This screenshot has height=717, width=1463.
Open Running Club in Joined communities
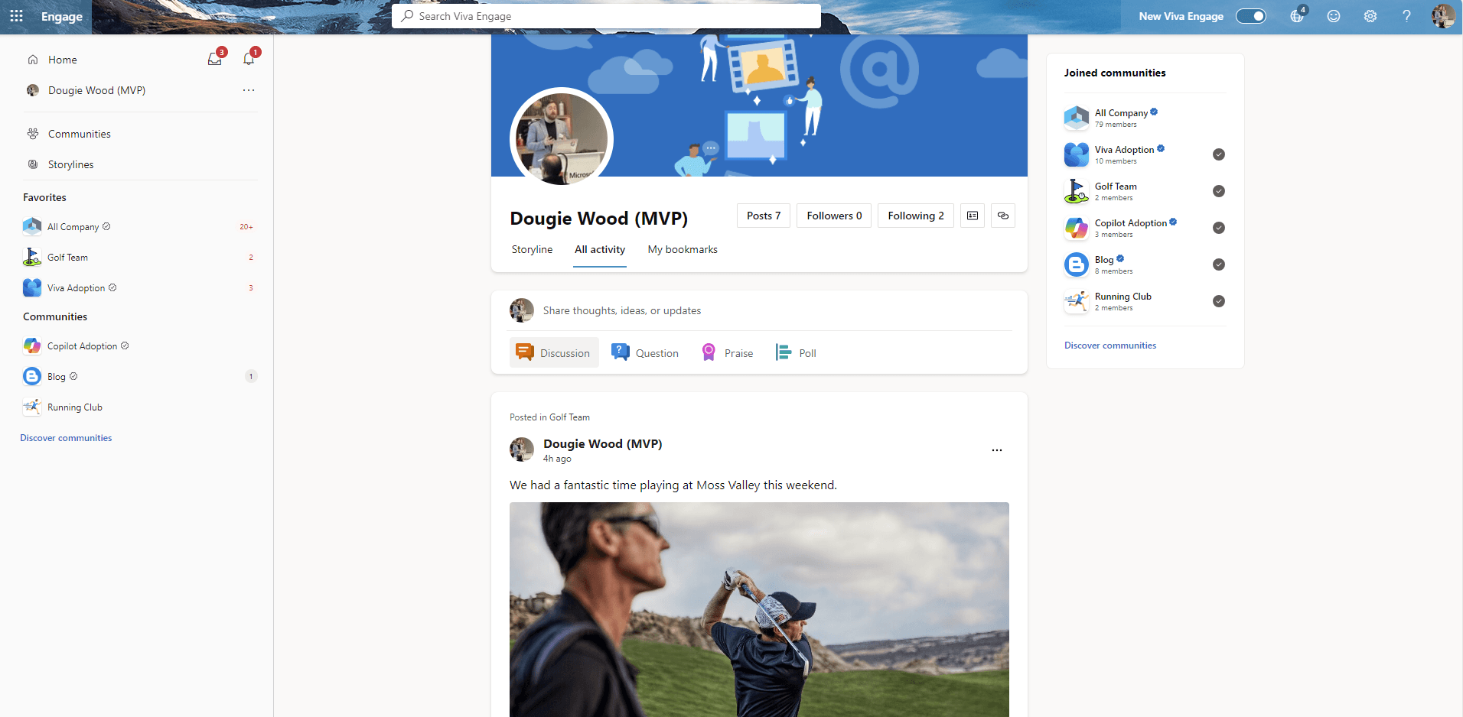click(1123, 297)
